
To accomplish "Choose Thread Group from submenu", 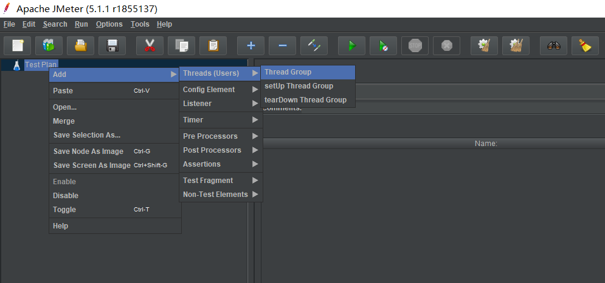I will click(x=308, y=72).
